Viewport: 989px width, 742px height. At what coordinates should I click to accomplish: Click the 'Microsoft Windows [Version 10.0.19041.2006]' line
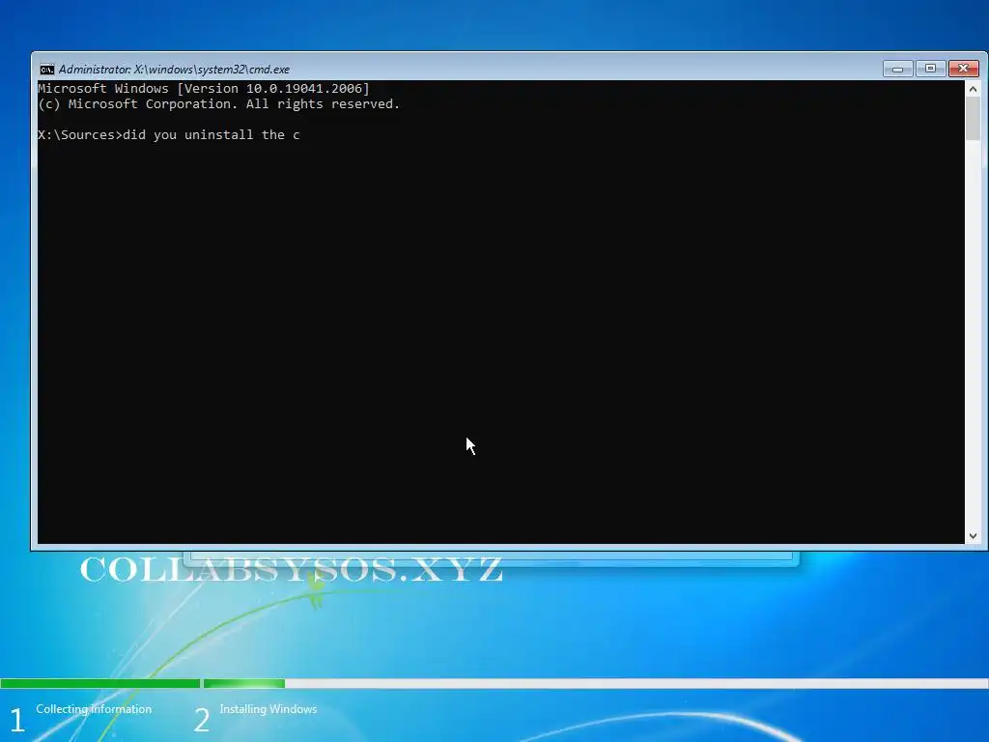coord(204,88)
